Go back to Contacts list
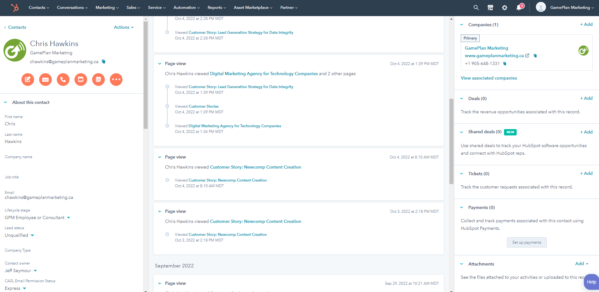The height and width of the screenshot is (292, 599). 15,27
